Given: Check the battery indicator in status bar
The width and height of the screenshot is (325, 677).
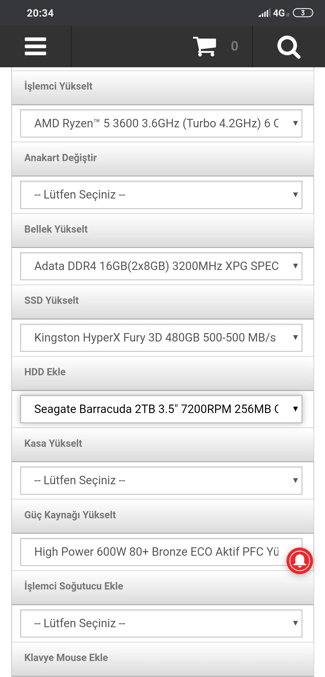Looking at the screenshot, I should click(303, 13).
